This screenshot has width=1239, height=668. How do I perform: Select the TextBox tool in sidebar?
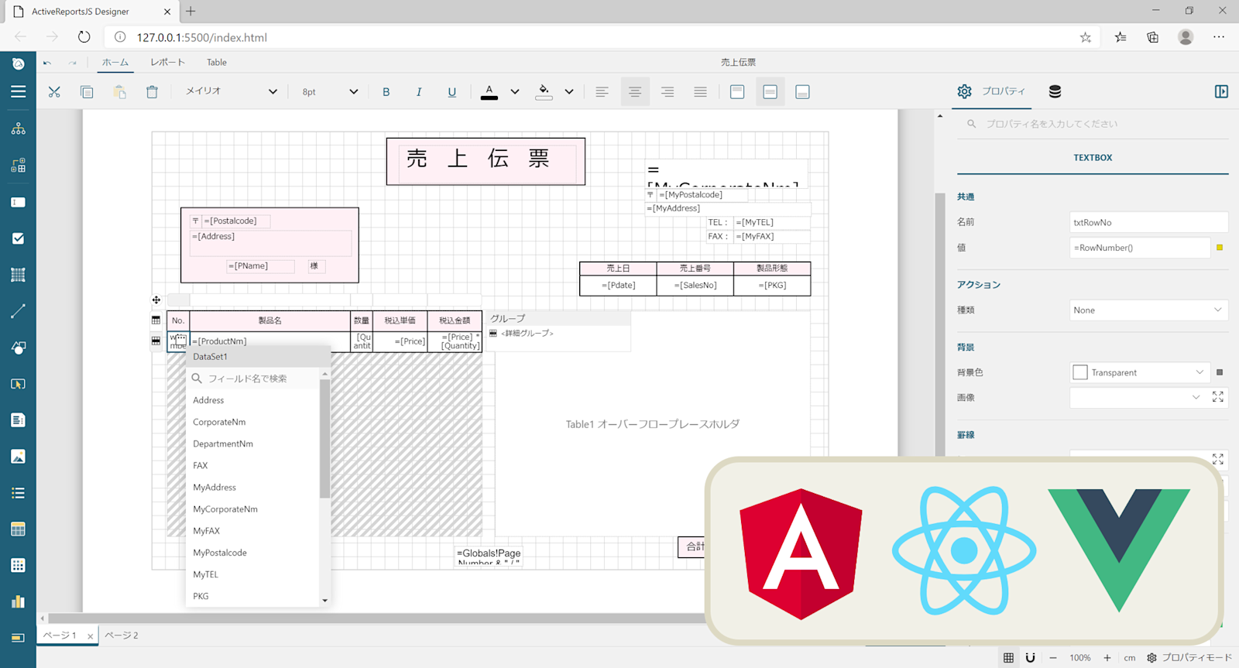tap(18, 202)
